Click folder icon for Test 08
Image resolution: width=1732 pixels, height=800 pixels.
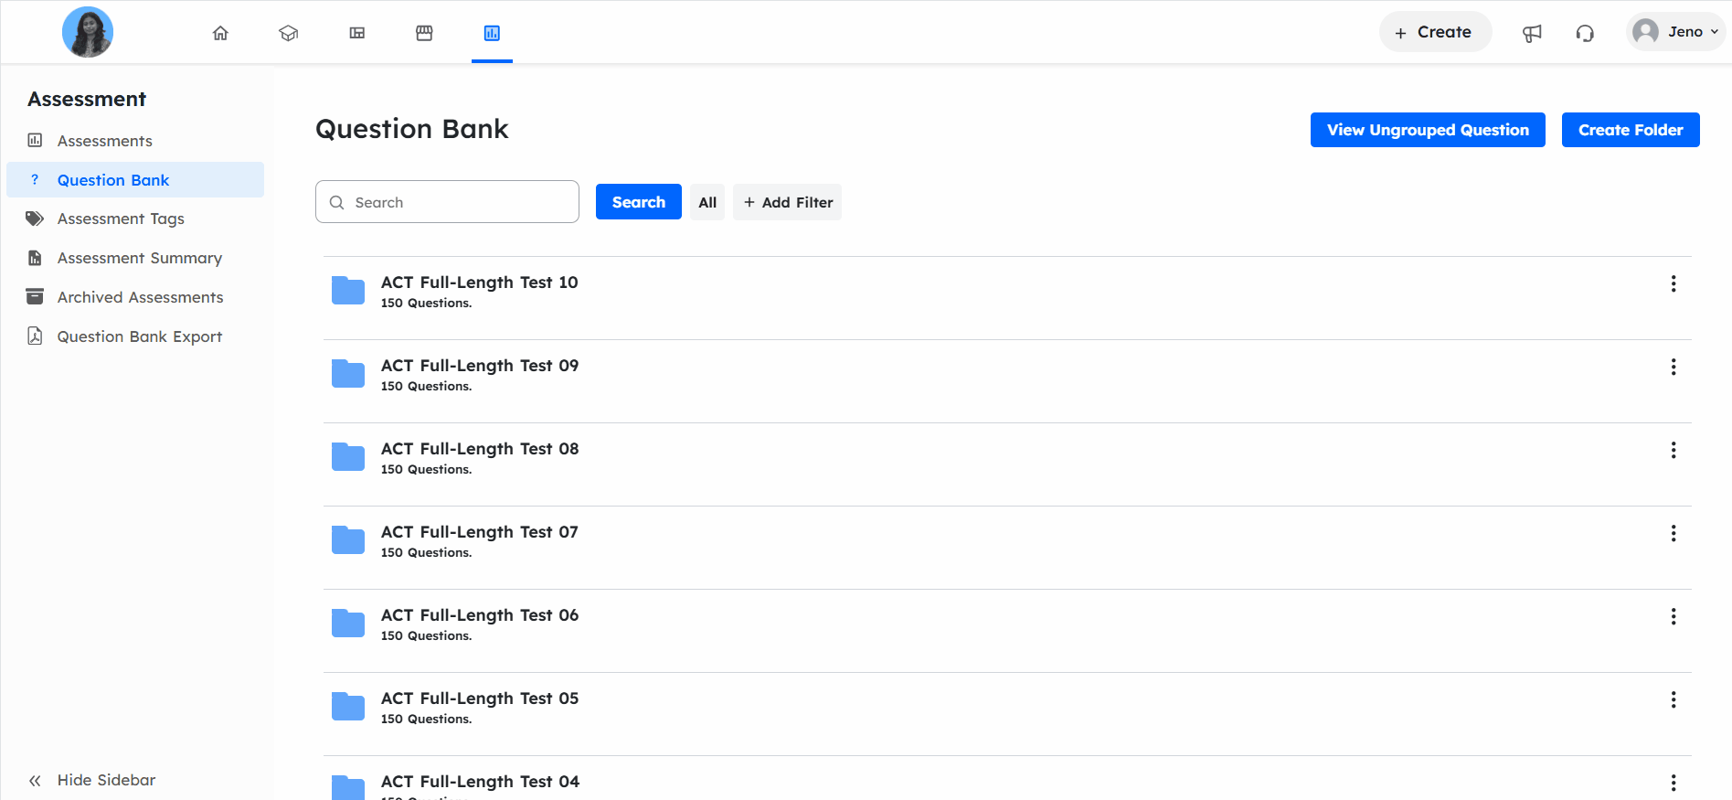click(x=348, y=456)
